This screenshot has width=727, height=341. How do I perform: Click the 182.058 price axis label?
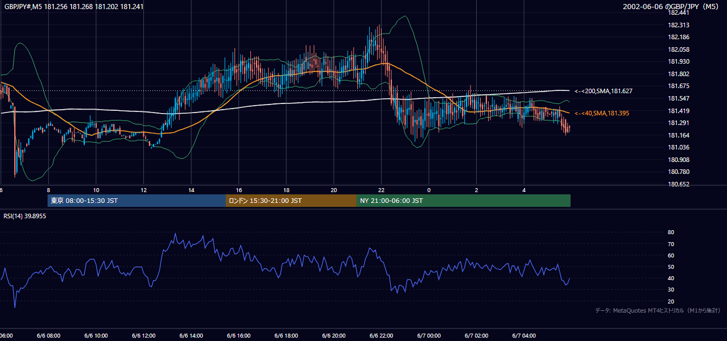678,49
